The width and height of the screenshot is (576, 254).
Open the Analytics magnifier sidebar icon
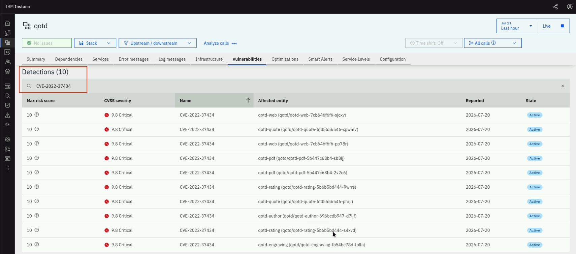[x=7, y=96]
